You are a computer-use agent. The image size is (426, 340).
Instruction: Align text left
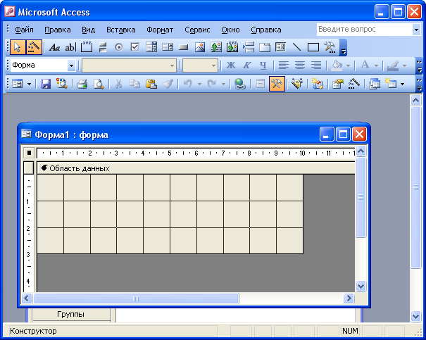click(x=283, y=65)
